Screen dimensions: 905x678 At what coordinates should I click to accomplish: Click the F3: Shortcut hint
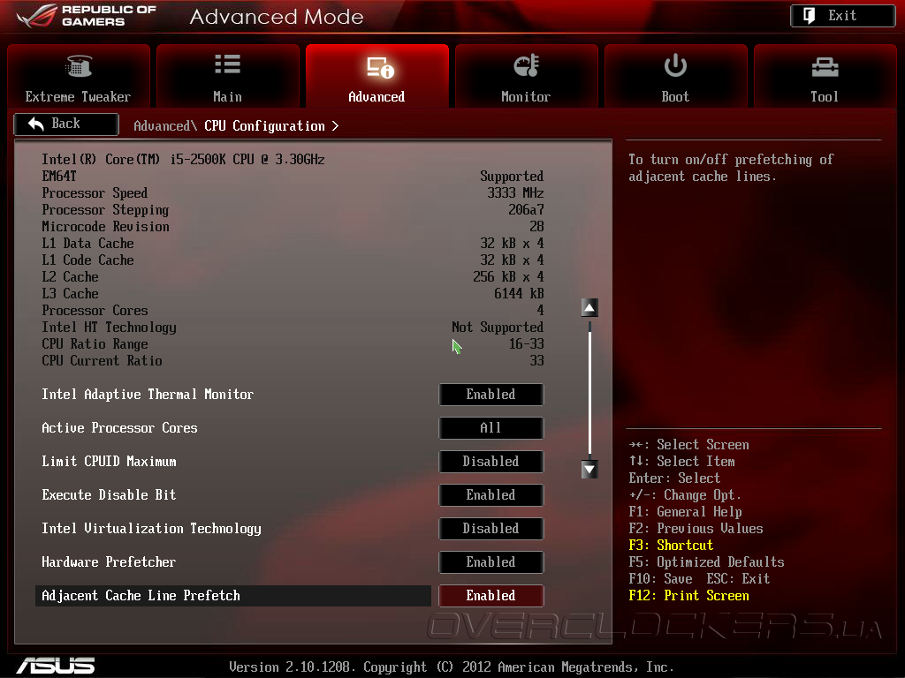pos(671,546)
